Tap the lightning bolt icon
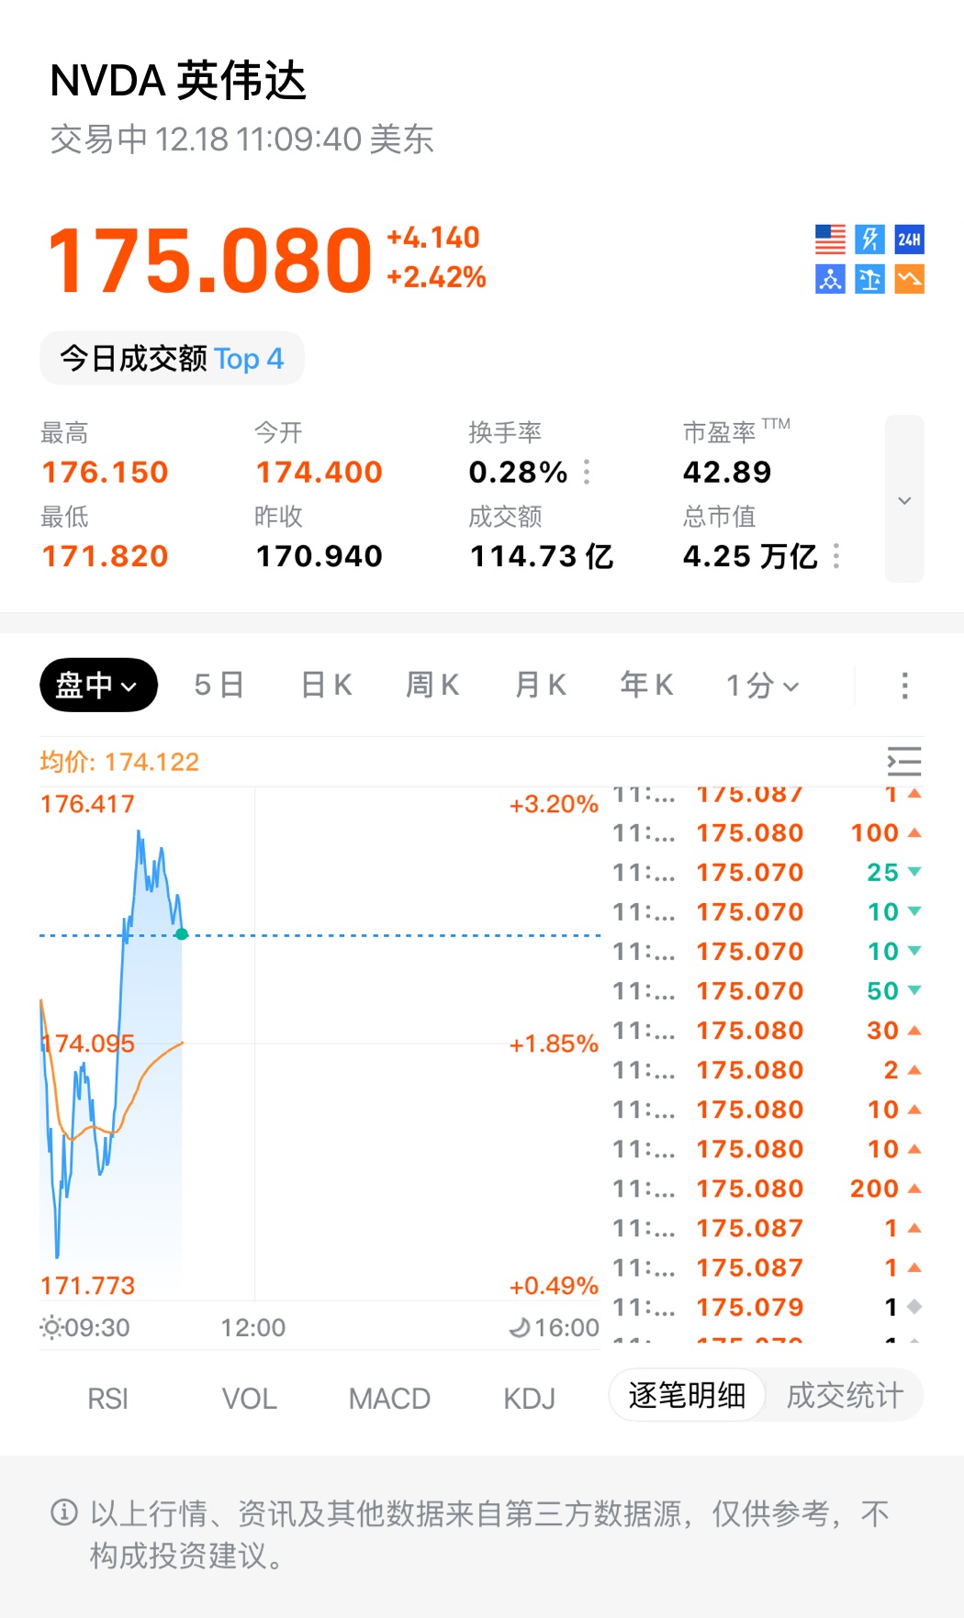The image size is (964, 1618). pyautogui.click(x=869, y=240)
